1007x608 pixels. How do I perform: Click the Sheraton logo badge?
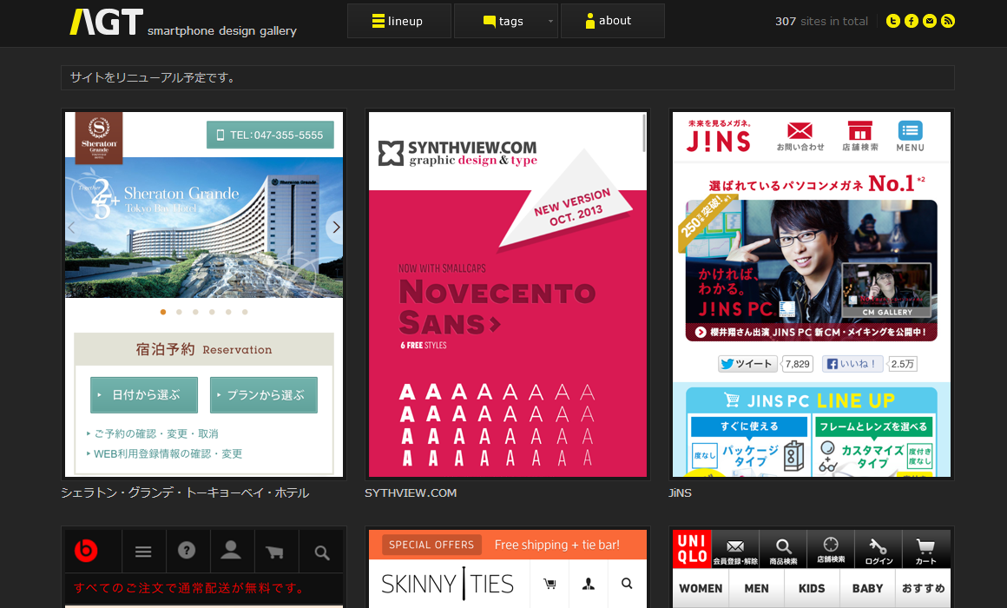[x=99, y=137]
